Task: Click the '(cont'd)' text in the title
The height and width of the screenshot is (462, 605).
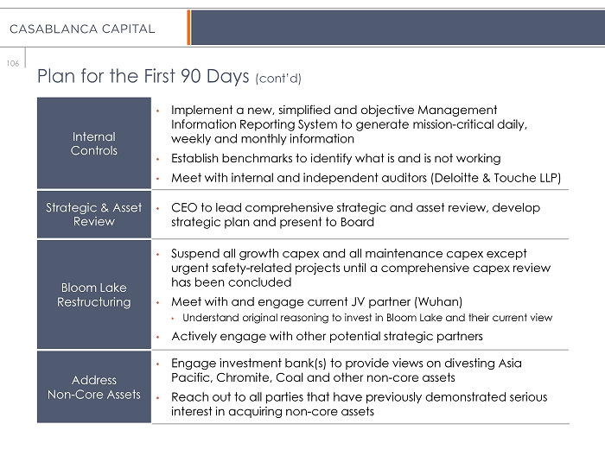Action: [x=278, y=79]
